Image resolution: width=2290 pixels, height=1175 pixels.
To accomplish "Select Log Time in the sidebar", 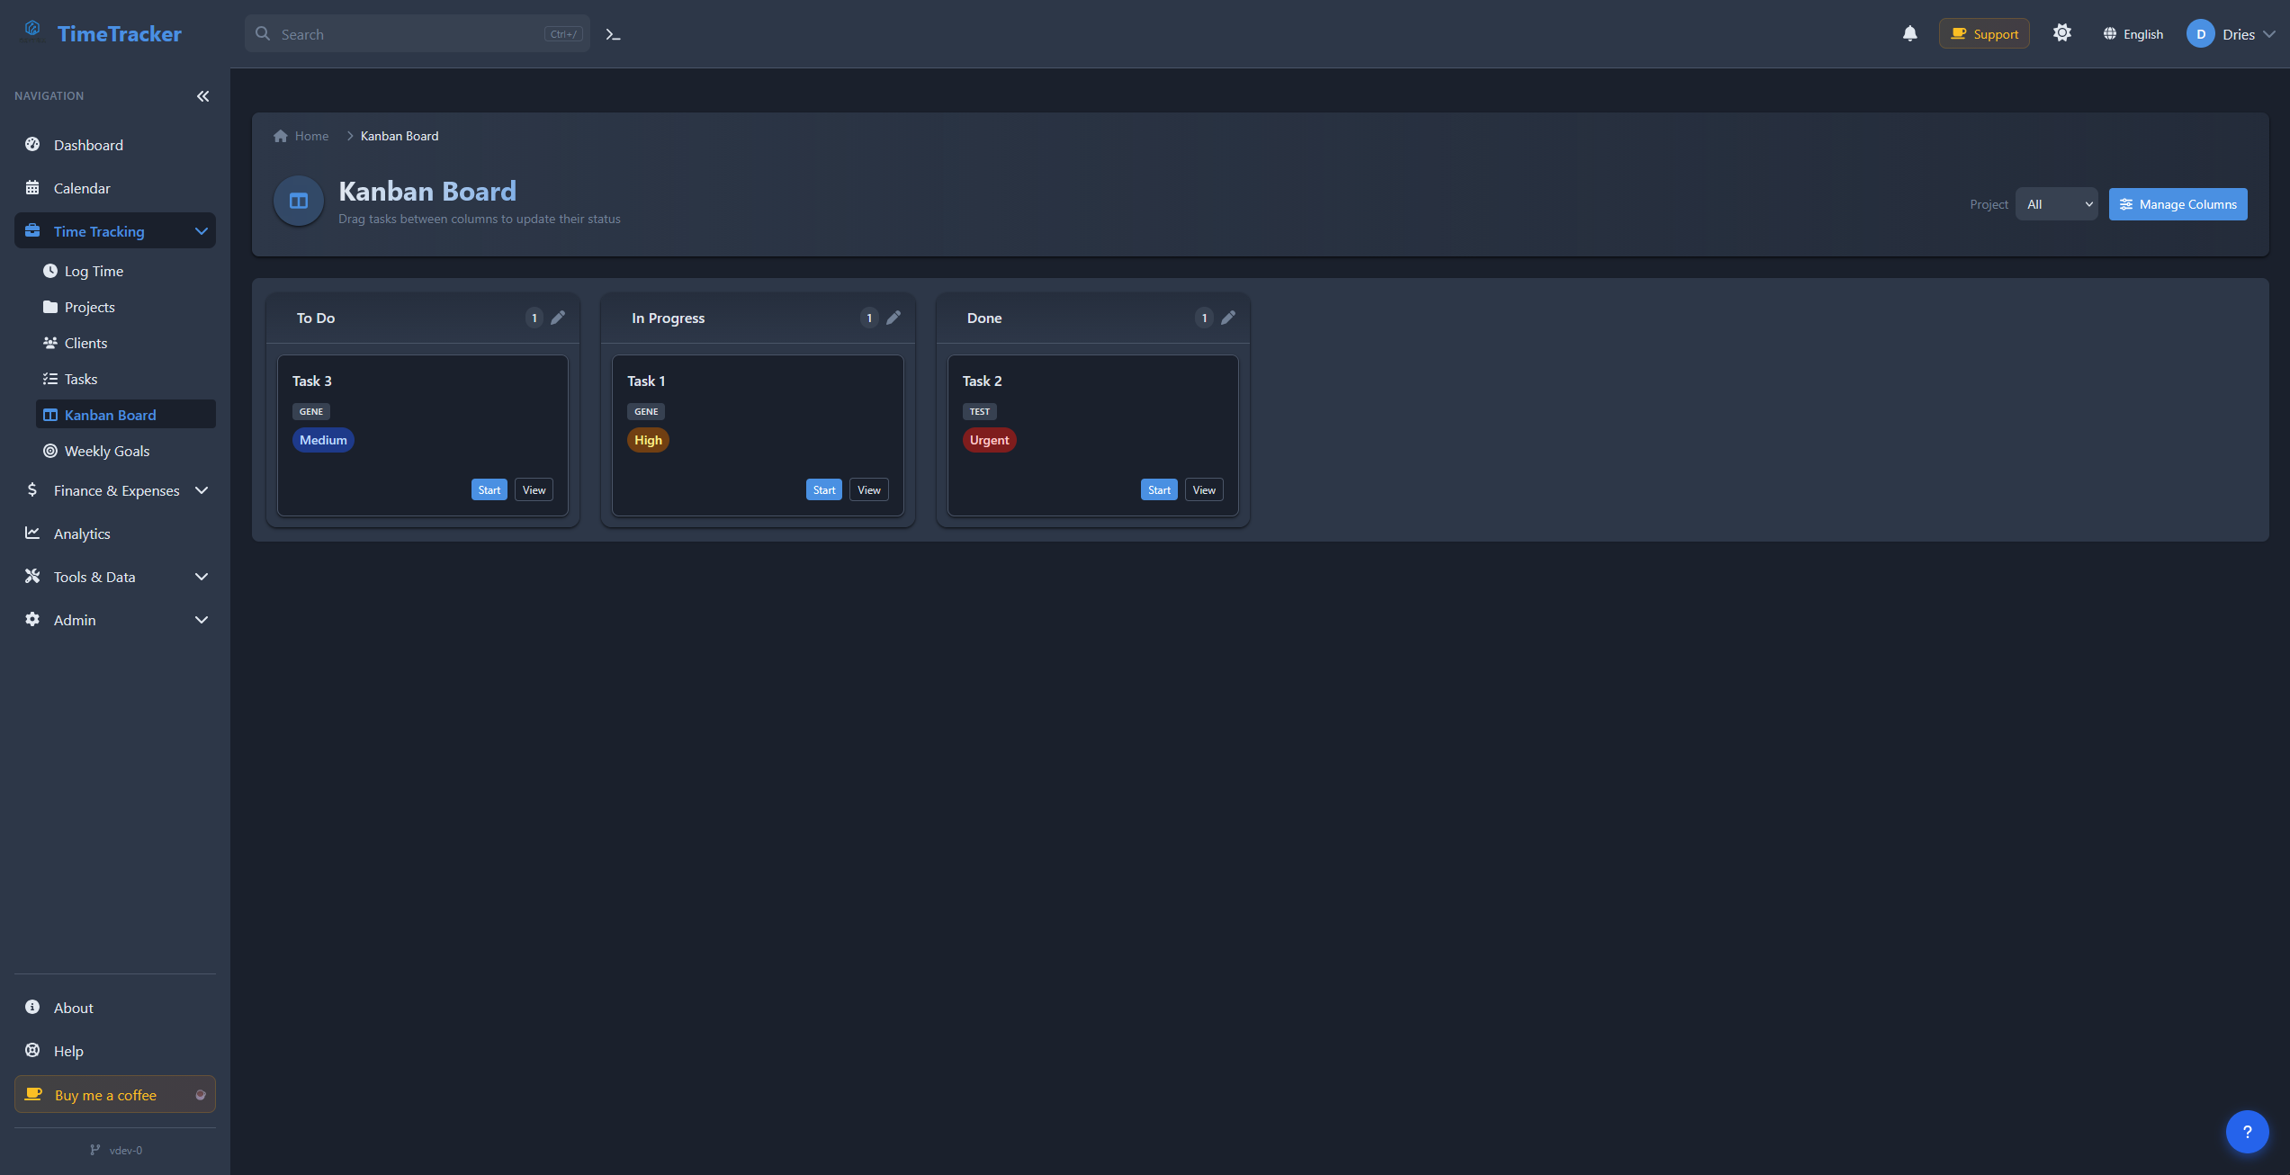I will pos(94,271).
